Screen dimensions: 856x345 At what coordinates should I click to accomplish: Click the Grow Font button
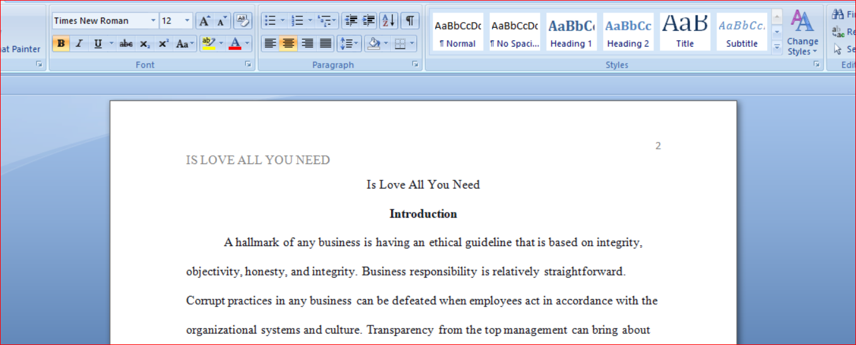pyautogui.click(x=204, y=21)
